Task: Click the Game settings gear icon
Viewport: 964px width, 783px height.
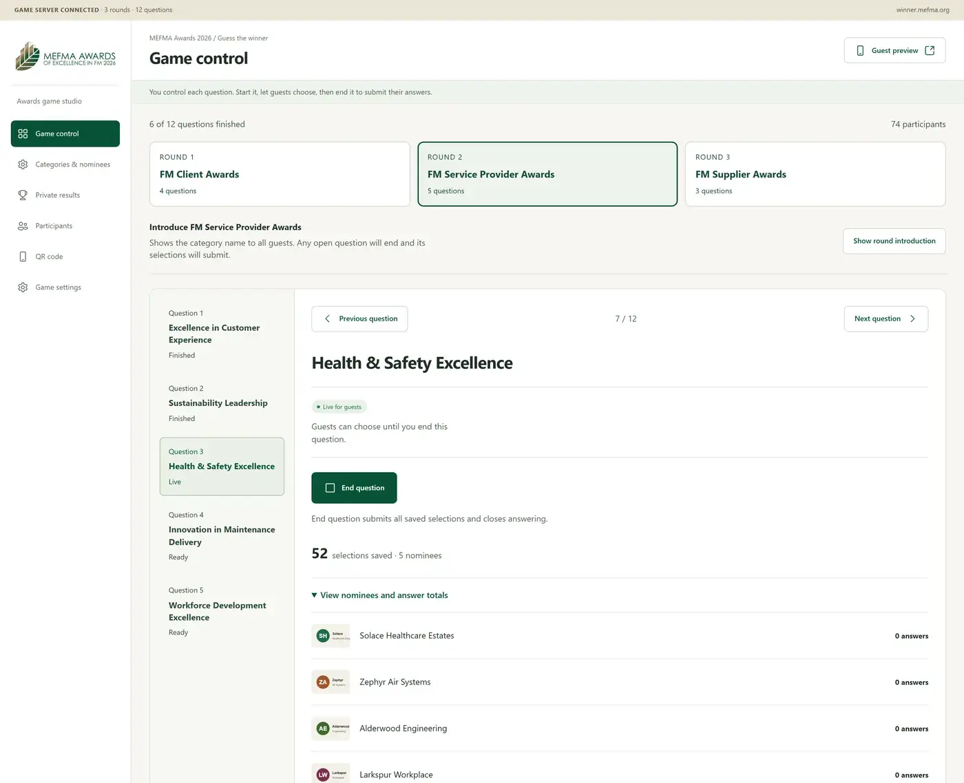Action: (x=23, y=288)
